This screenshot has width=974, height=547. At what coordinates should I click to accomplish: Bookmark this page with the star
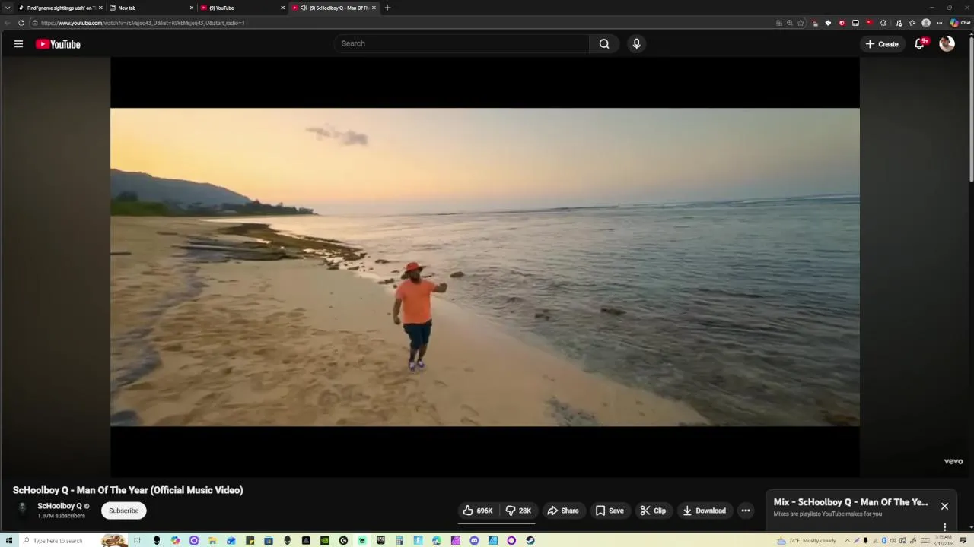(801, 23)
